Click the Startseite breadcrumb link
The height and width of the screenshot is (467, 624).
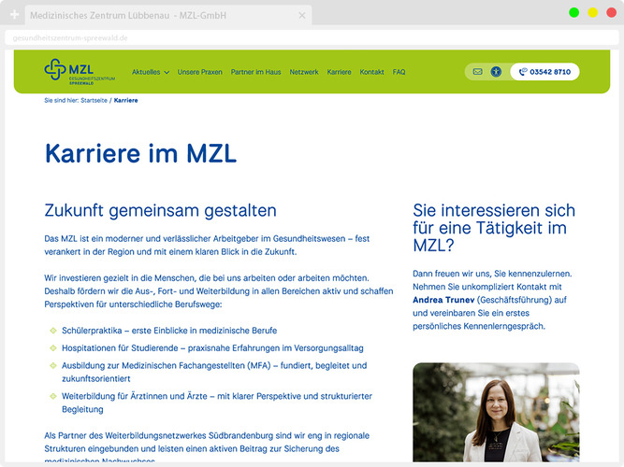(x=94, y=101)
